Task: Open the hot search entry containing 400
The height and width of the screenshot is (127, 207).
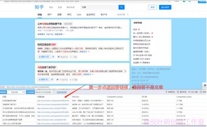Action: tap(142, 55)
